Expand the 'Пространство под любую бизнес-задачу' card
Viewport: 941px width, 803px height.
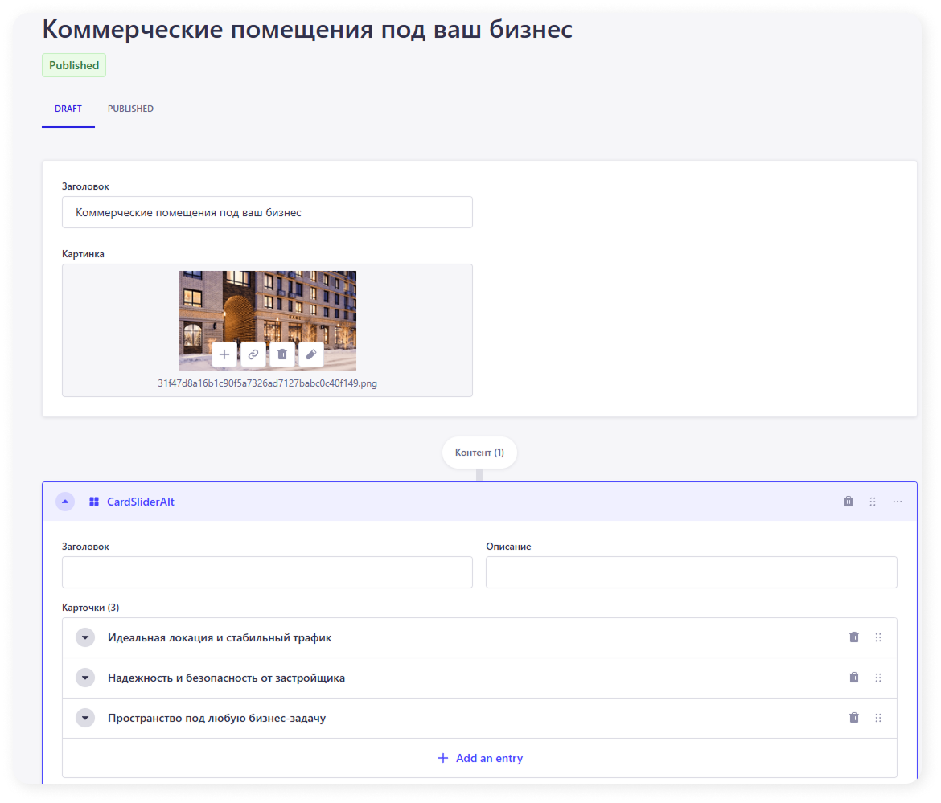click(x=85, y=718)
